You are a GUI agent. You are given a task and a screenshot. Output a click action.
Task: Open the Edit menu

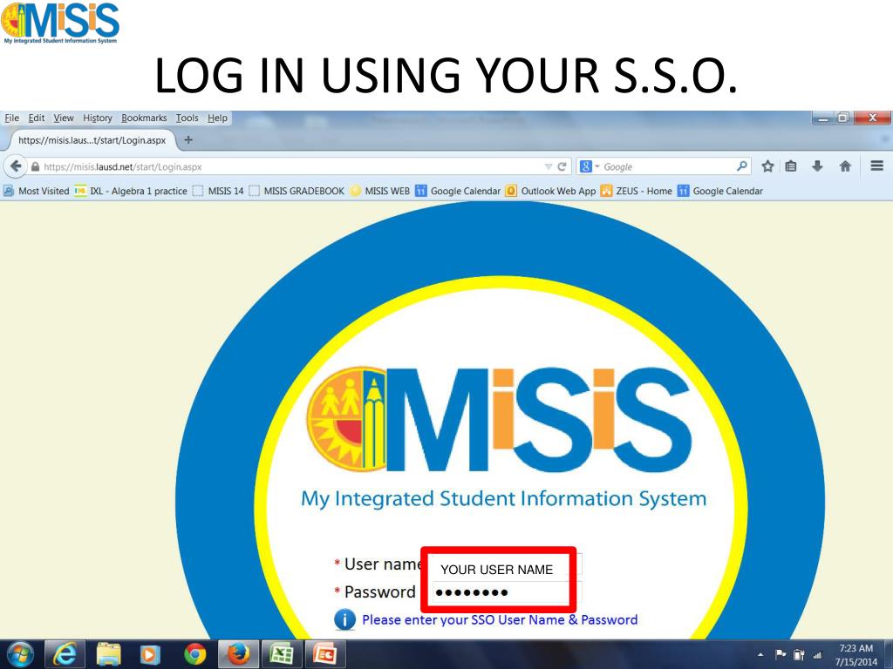(37, 118)
